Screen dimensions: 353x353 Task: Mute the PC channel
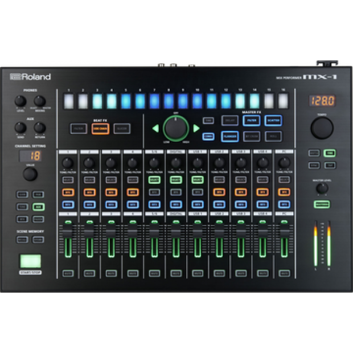(284, 273)
